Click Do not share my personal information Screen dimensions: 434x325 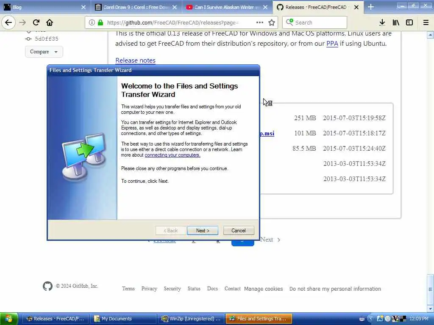click(335, 289)
